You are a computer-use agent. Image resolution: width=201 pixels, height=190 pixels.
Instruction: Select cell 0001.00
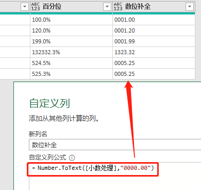[x=154, y=20]
